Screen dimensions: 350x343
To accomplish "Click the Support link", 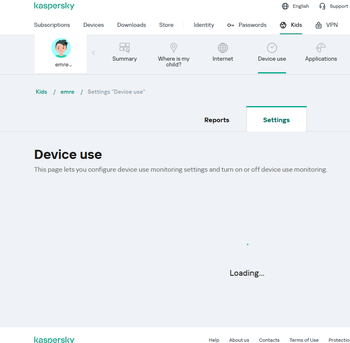I will click(338, 6).
